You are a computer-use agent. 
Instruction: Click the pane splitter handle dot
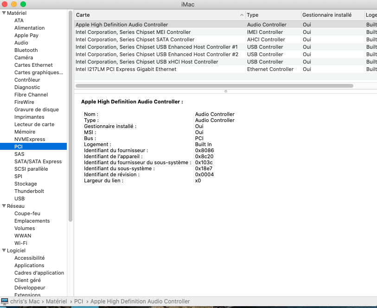coord(225,91)
